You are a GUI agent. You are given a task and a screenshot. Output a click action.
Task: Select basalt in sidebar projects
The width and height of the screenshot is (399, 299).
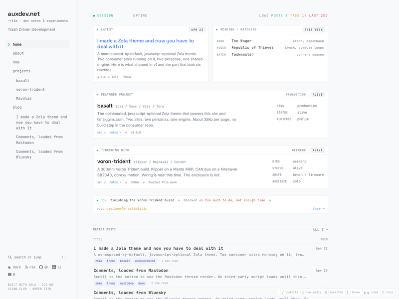22,81
